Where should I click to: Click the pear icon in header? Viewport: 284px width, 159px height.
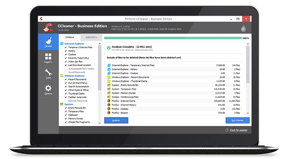click(244, 28)
